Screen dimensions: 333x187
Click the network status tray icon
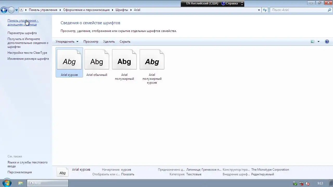tap(301, 183)
